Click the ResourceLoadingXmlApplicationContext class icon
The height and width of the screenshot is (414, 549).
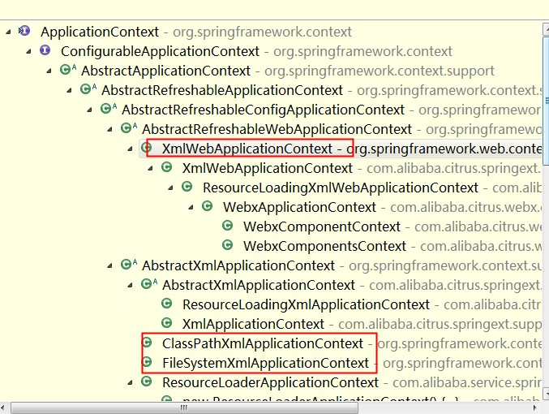click(x=167, y=304)
